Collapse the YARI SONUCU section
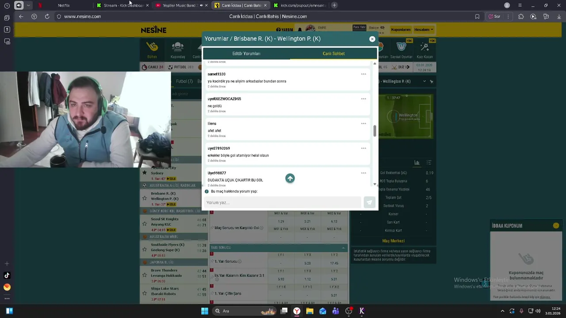 tap(344, 248)
